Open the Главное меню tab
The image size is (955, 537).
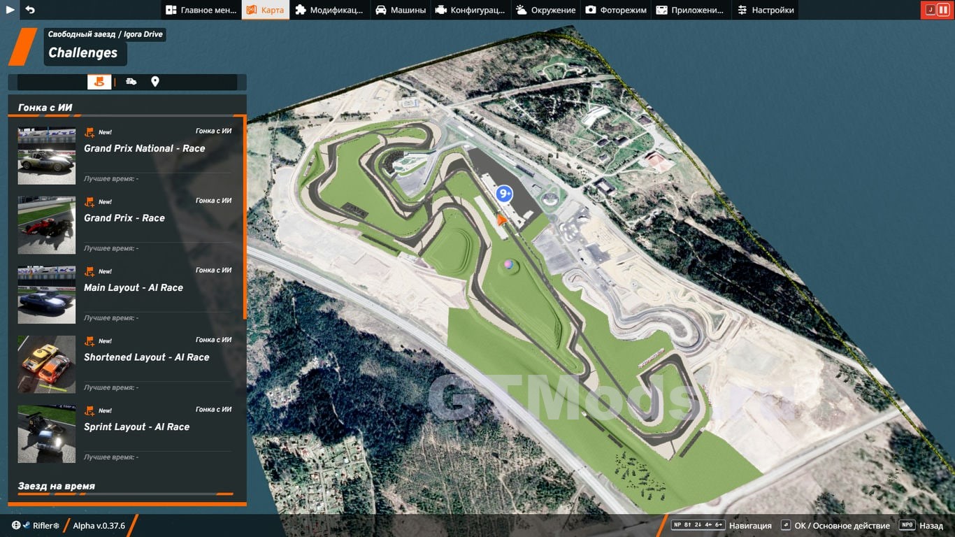tap(201, 10)
